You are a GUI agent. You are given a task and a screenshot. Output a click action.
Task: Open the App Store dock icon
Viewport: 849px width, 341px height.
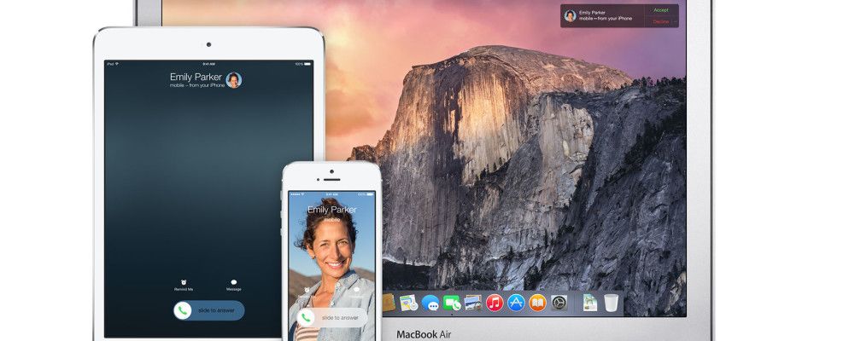(x=516, y=303)
